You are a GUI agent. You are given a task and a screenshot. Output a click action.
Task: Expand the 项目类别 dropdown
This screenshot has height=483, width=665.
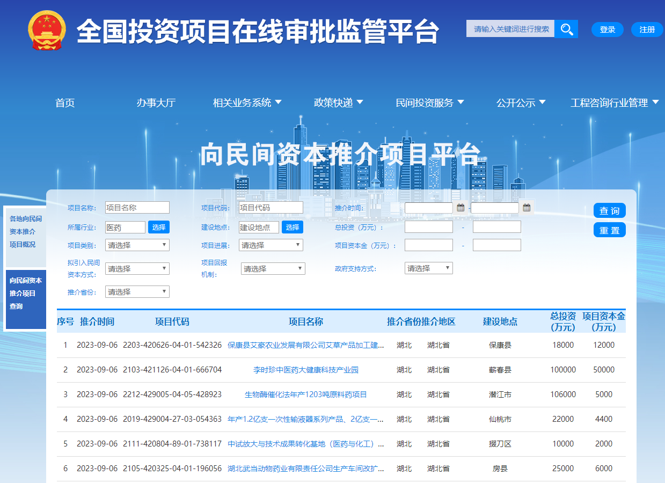[137, 245]
